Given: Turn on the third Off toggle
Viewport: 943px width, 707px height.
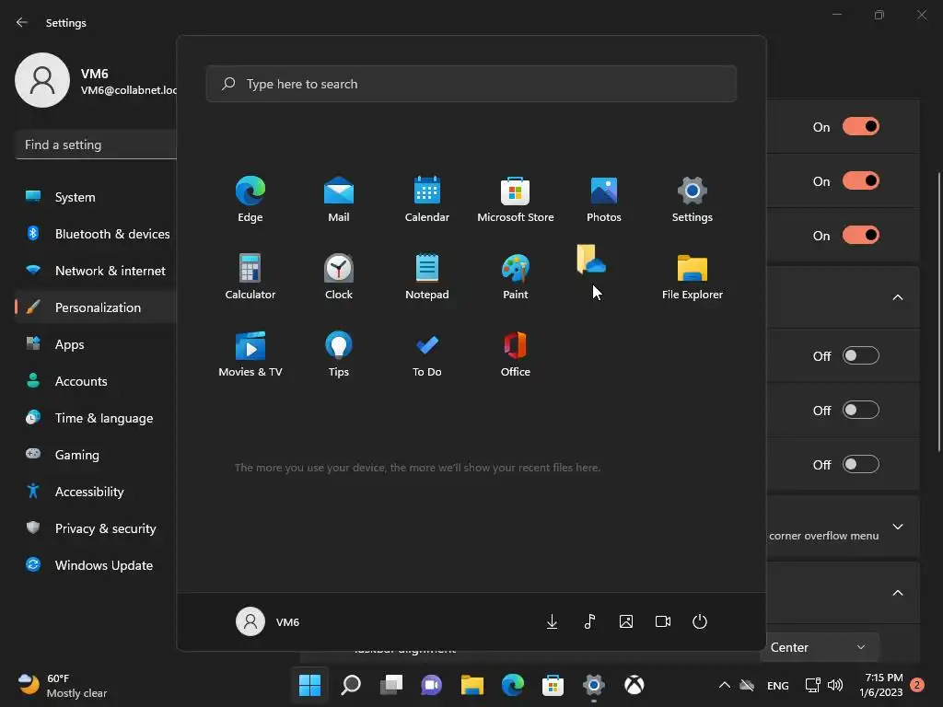Looking at the screenshot, I should [x=861, y=464].
